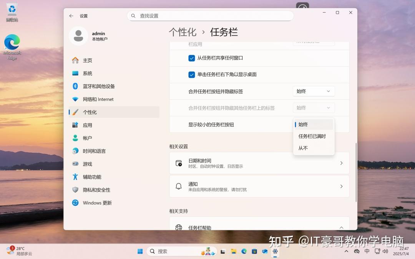Image resolution: width=415 pixels, height=259 pixels.
Task: Open Microsoft Store from taskbar
Action: pyautogui.click(x=254, y=251)
